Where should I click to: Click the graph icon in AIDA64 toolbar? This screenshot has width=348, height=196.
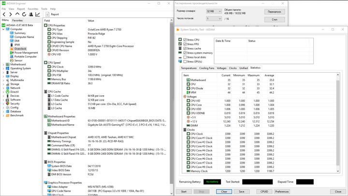[38, 15]
